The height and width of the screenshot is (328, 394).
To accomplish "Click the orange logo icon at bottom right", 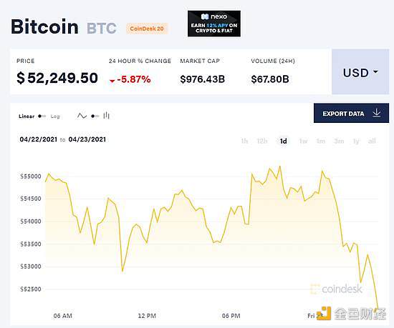I will click(x=324, y=313).
